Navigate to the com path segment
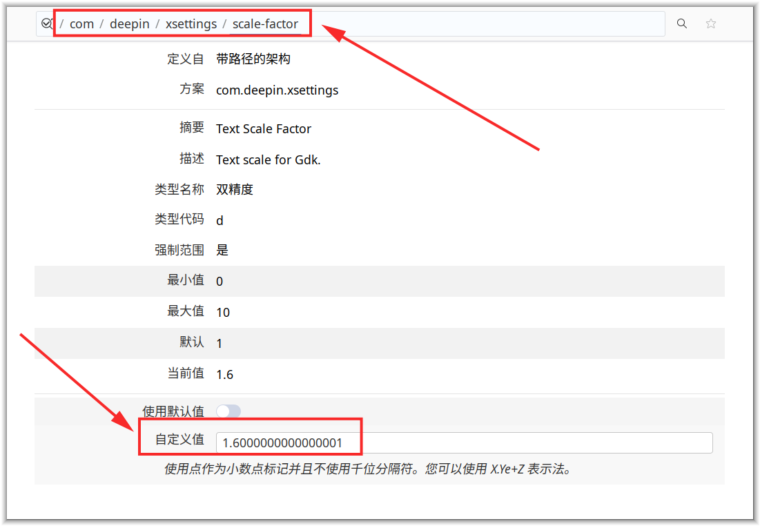This screenshot has height=526, width=760. click(81, 23)
